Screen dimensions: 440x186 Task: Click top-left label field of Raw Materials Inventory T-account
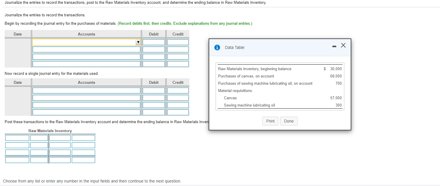pyautogui.click(x=17, y=138)
